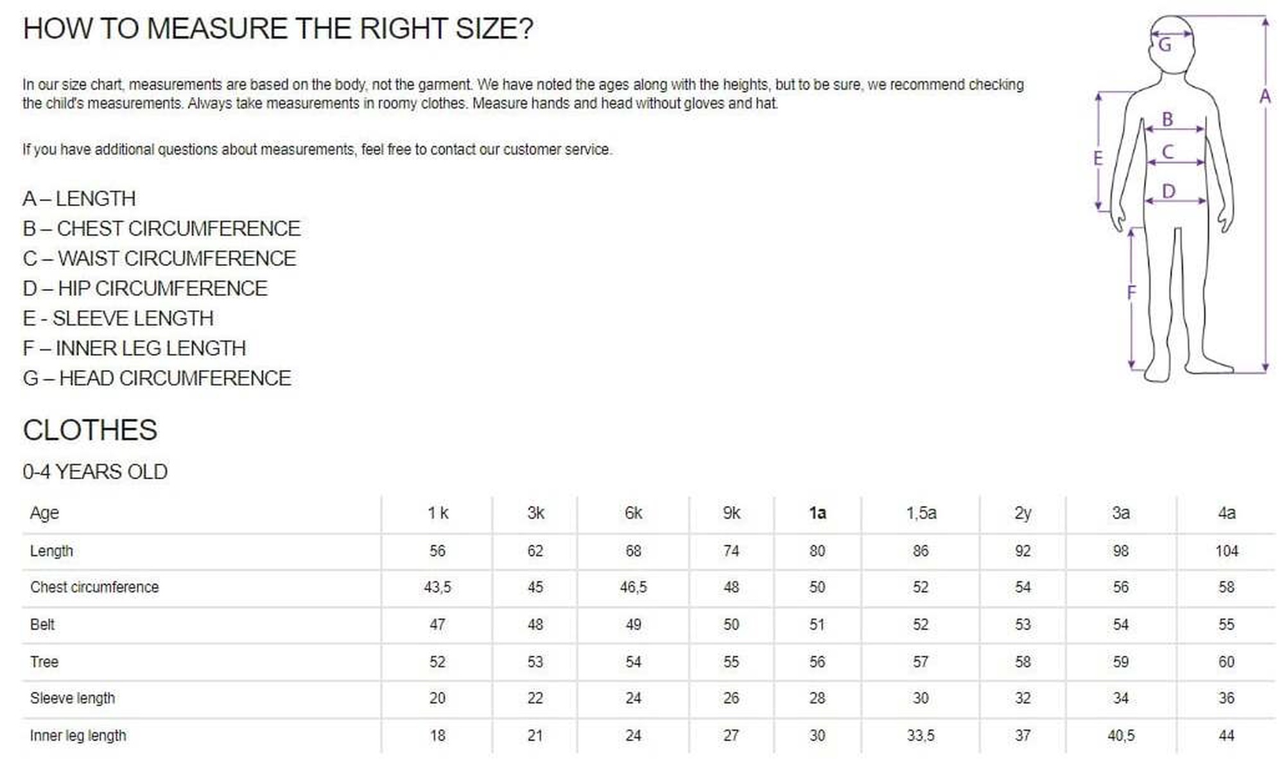Select the 1,5a age column header

click(x=921, y=513)
